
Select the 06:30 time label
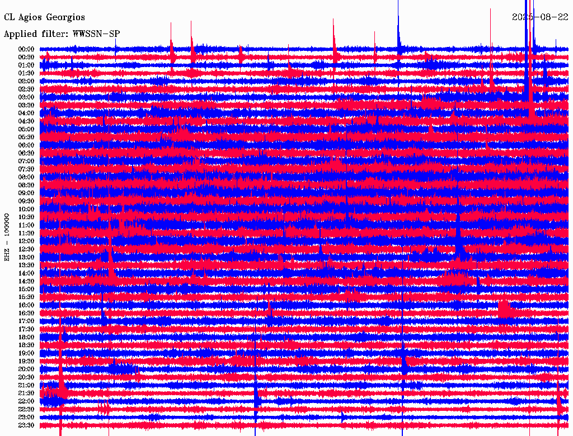(x=26, y=153)
